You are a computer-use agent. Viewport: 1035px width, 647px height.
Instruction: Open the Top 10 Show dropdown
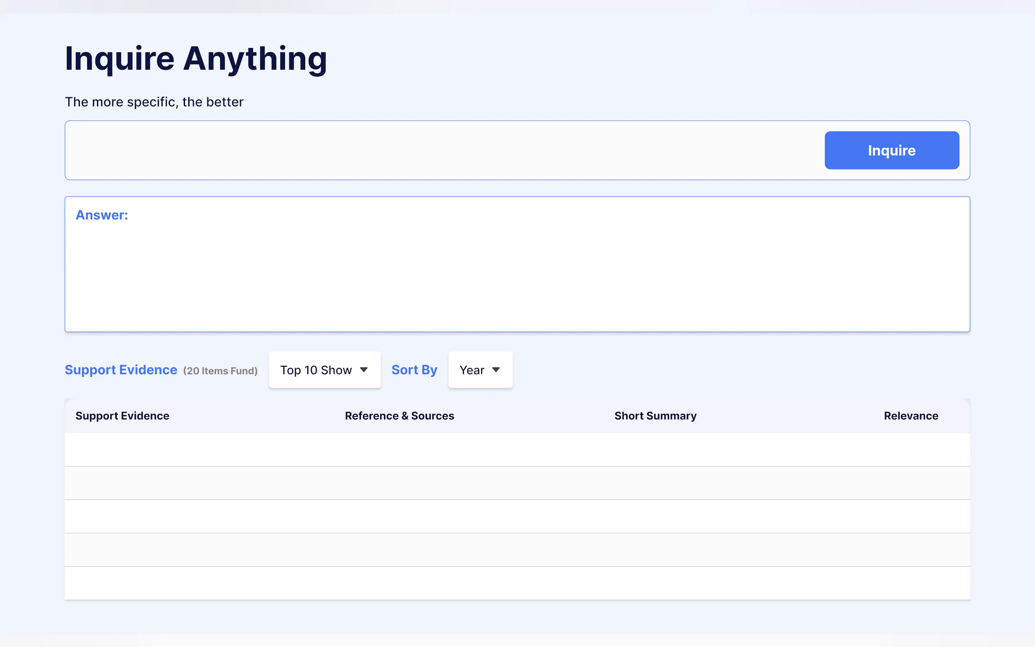pyautogui.click(x=324, y=370)
